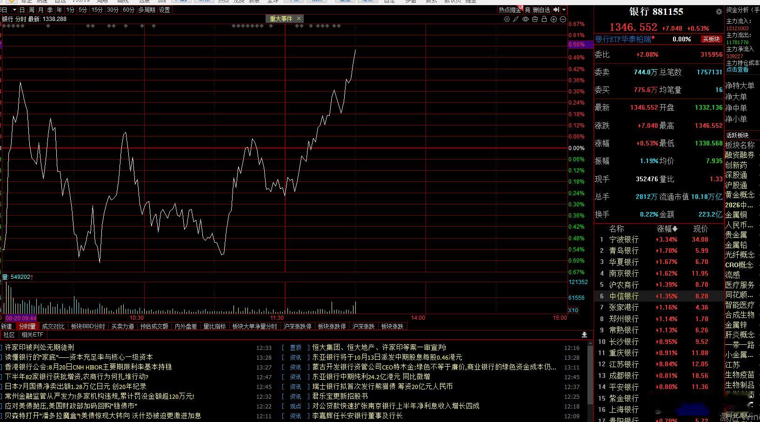The width and height of the screenshot is (760, 422).
Task: Switch to 15分 period
Action: [x=97, y=9]
